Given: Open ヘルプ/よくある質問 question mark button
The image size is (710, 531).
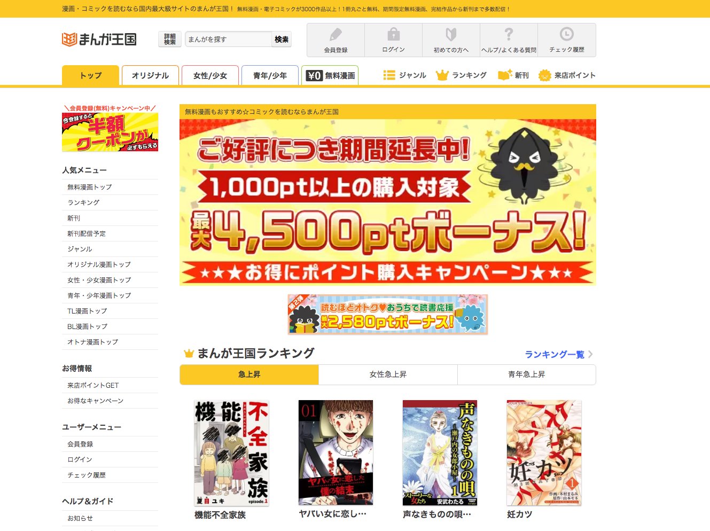Looking at the screenshot, I should pos(509,40).
